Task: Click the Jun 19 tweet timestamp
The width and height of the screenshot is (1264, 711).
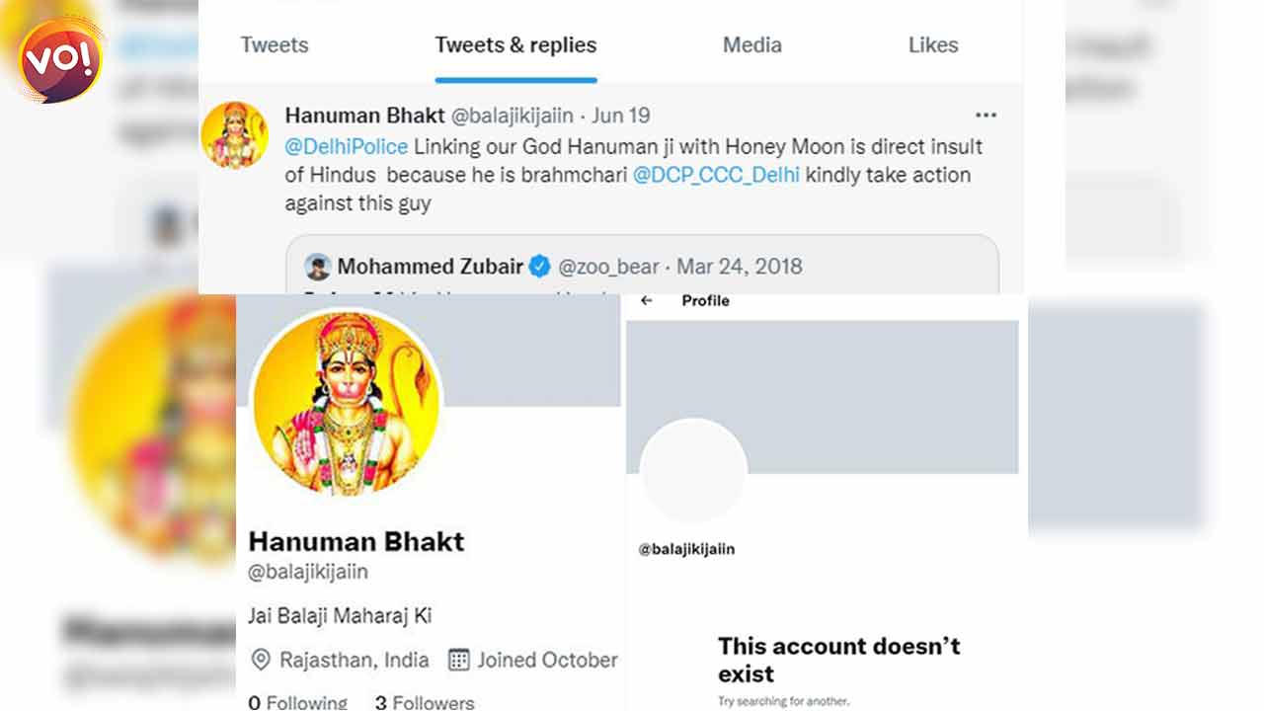Action: click(621, 116)
